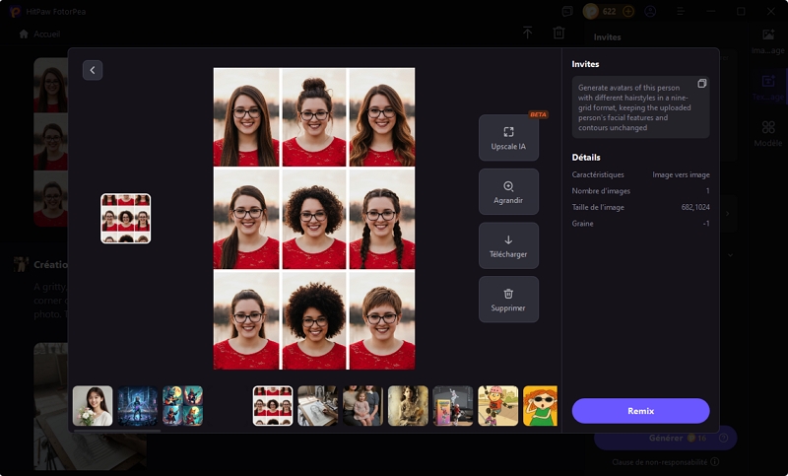
Task: Open the Modèle sidebar tab
Action: point(767,133)
